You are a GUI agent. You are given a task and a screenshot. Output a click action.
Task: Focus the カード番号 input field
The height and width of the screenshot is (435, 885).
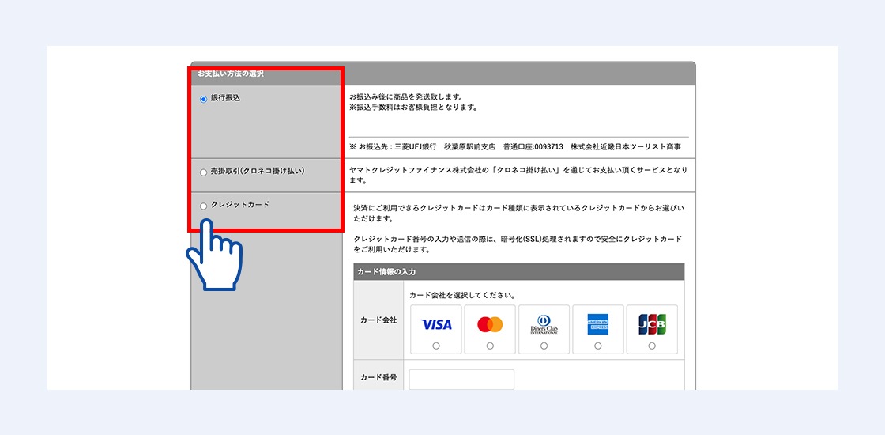[461, 379]
